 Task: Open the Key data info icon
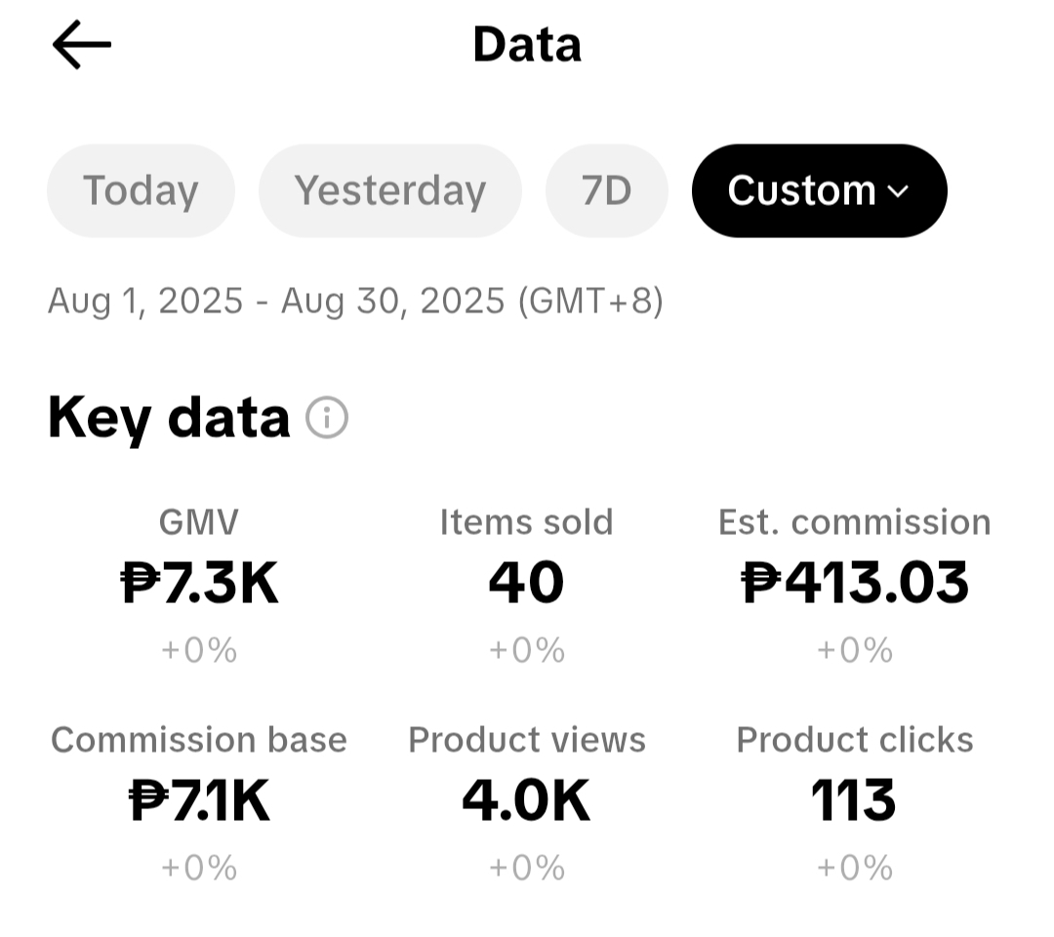coord(327,418)
